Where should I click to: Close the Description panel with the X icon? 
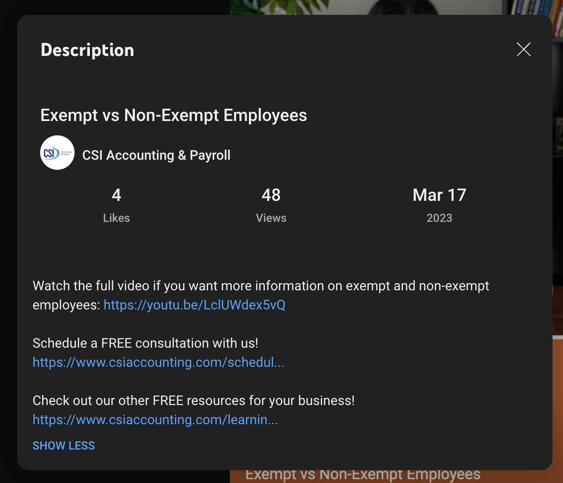click(x=523, y=50)
